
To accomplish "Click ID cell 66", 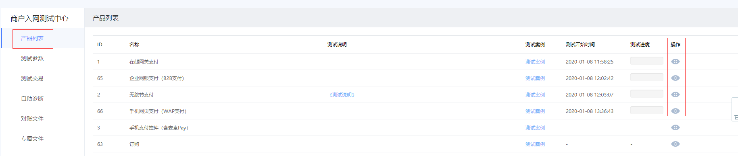I will click(100, 111).
